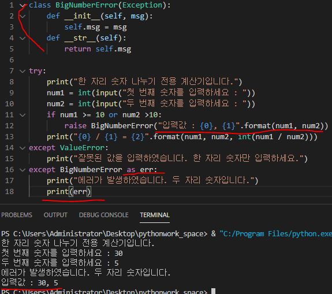Place cursor in print(err) on line 18

[x=69, y=192]
